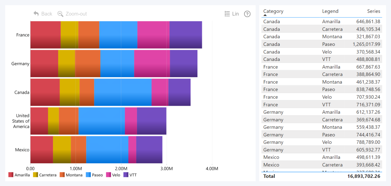Click the Lin scale list icon

pyautogui.click(x=227, y=14)
